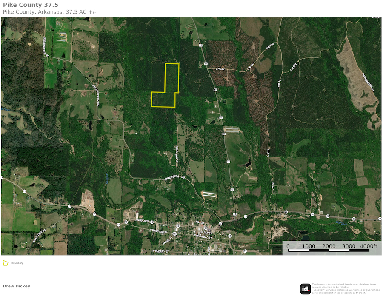Viewport: 383px width, 296px height.
Task: Click the 1000 mark on scale bar
Action: coord(309,246)
